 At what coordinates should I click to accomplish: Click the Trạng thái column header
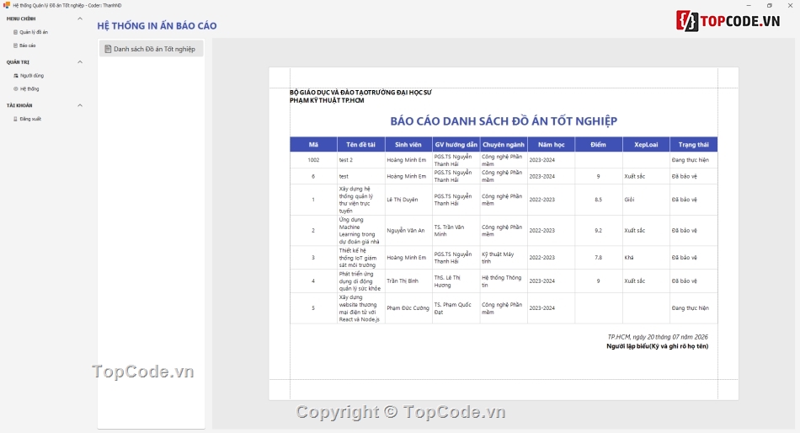(693, 145)
